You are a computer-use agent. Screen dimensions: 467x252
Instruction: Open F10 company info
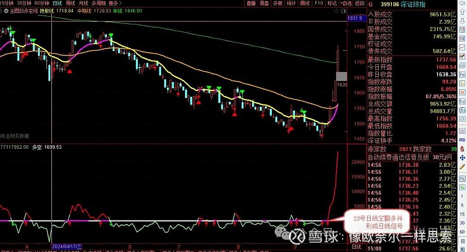(318, 3)
